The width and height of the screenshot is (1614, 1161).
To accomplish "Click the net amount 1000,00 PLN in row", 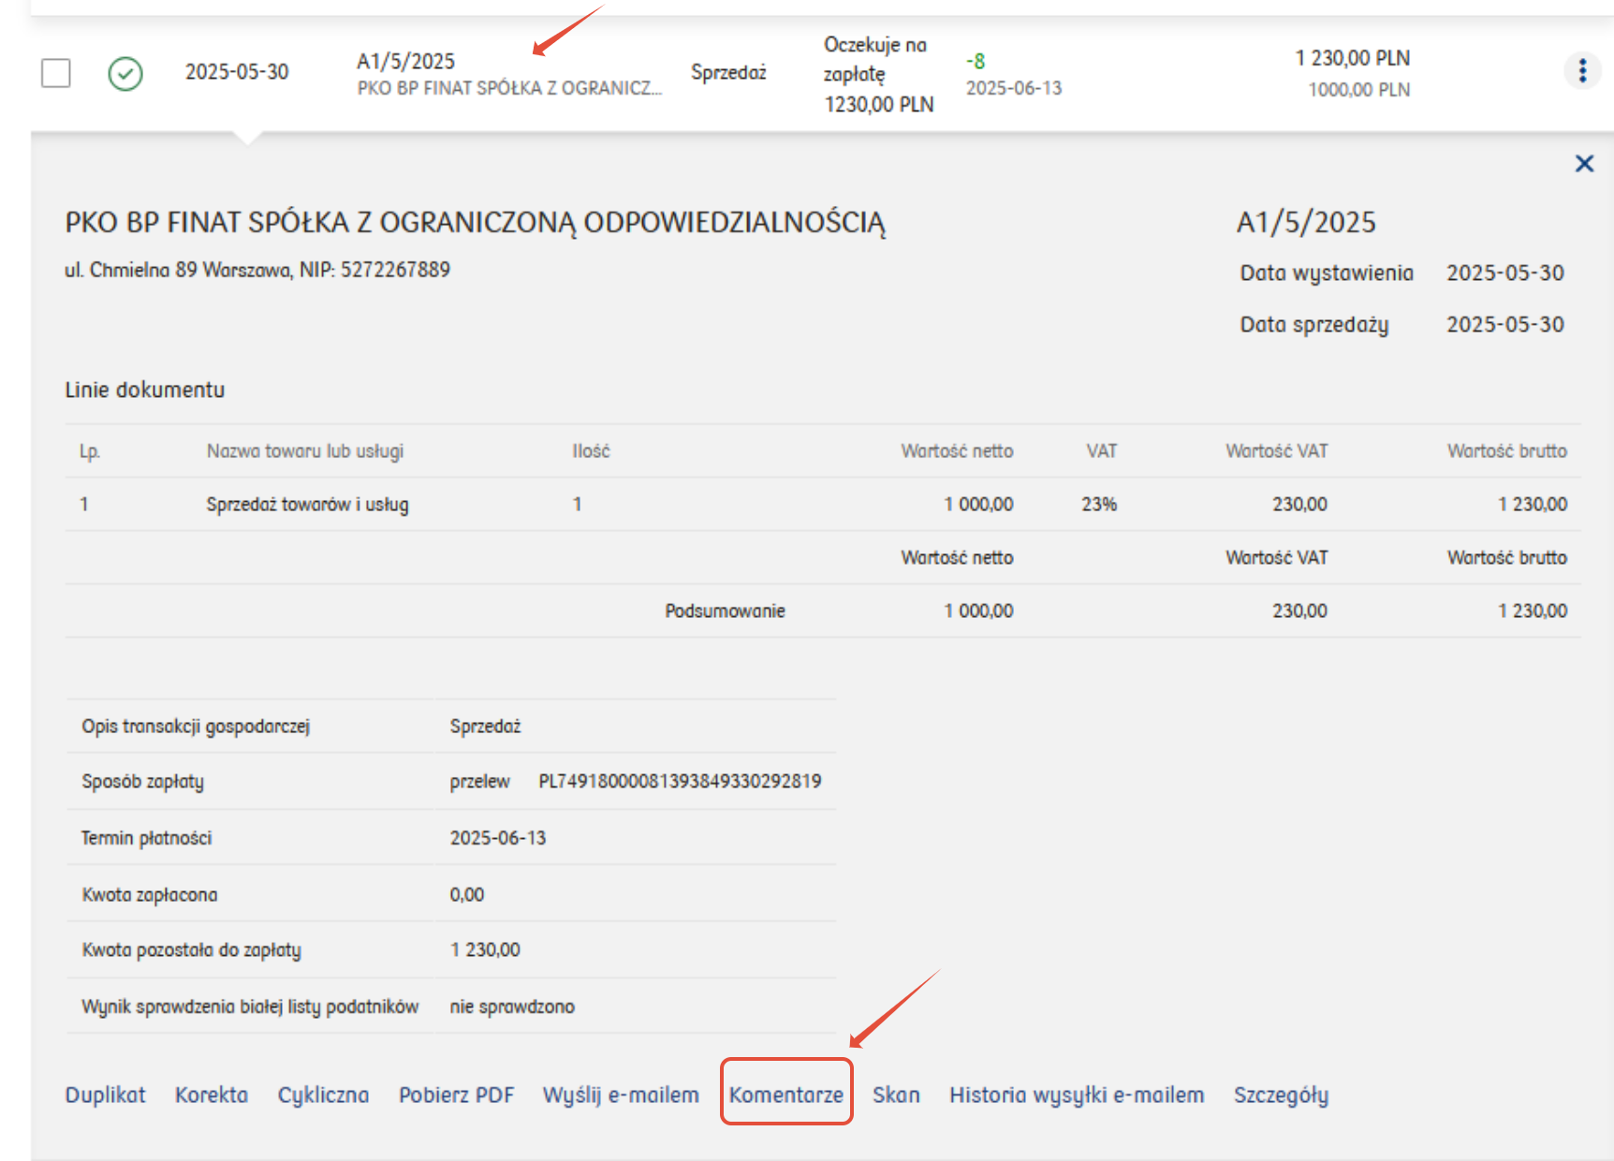I will [1358, 90].
